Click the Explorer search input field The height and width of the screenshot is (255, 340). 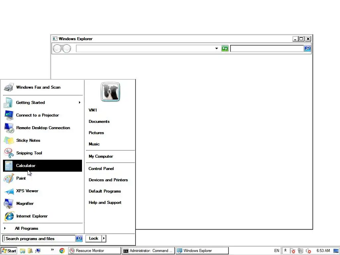(267, 48)
